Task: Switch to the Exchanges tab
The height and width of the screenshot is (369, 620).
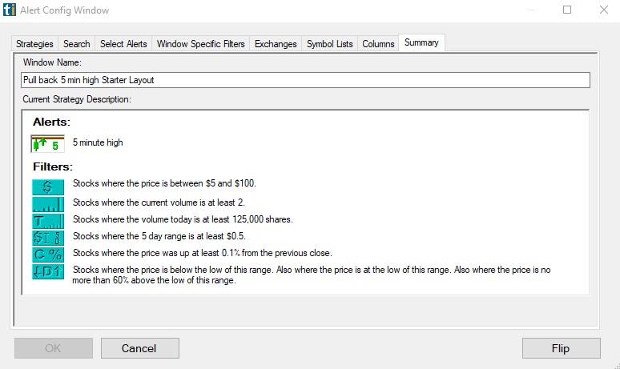Action: click(x=276, y=44)
